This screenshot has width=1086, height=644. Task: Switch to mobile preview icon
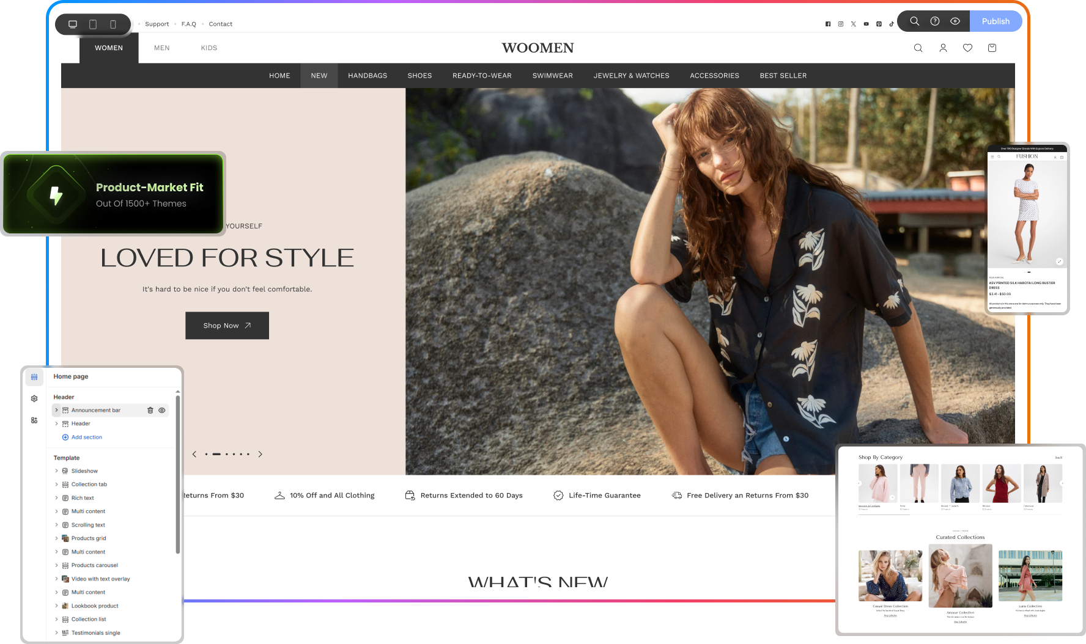[113, 24]
